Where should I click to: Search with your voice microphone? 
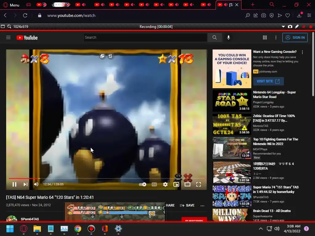(x=229, y=37)
